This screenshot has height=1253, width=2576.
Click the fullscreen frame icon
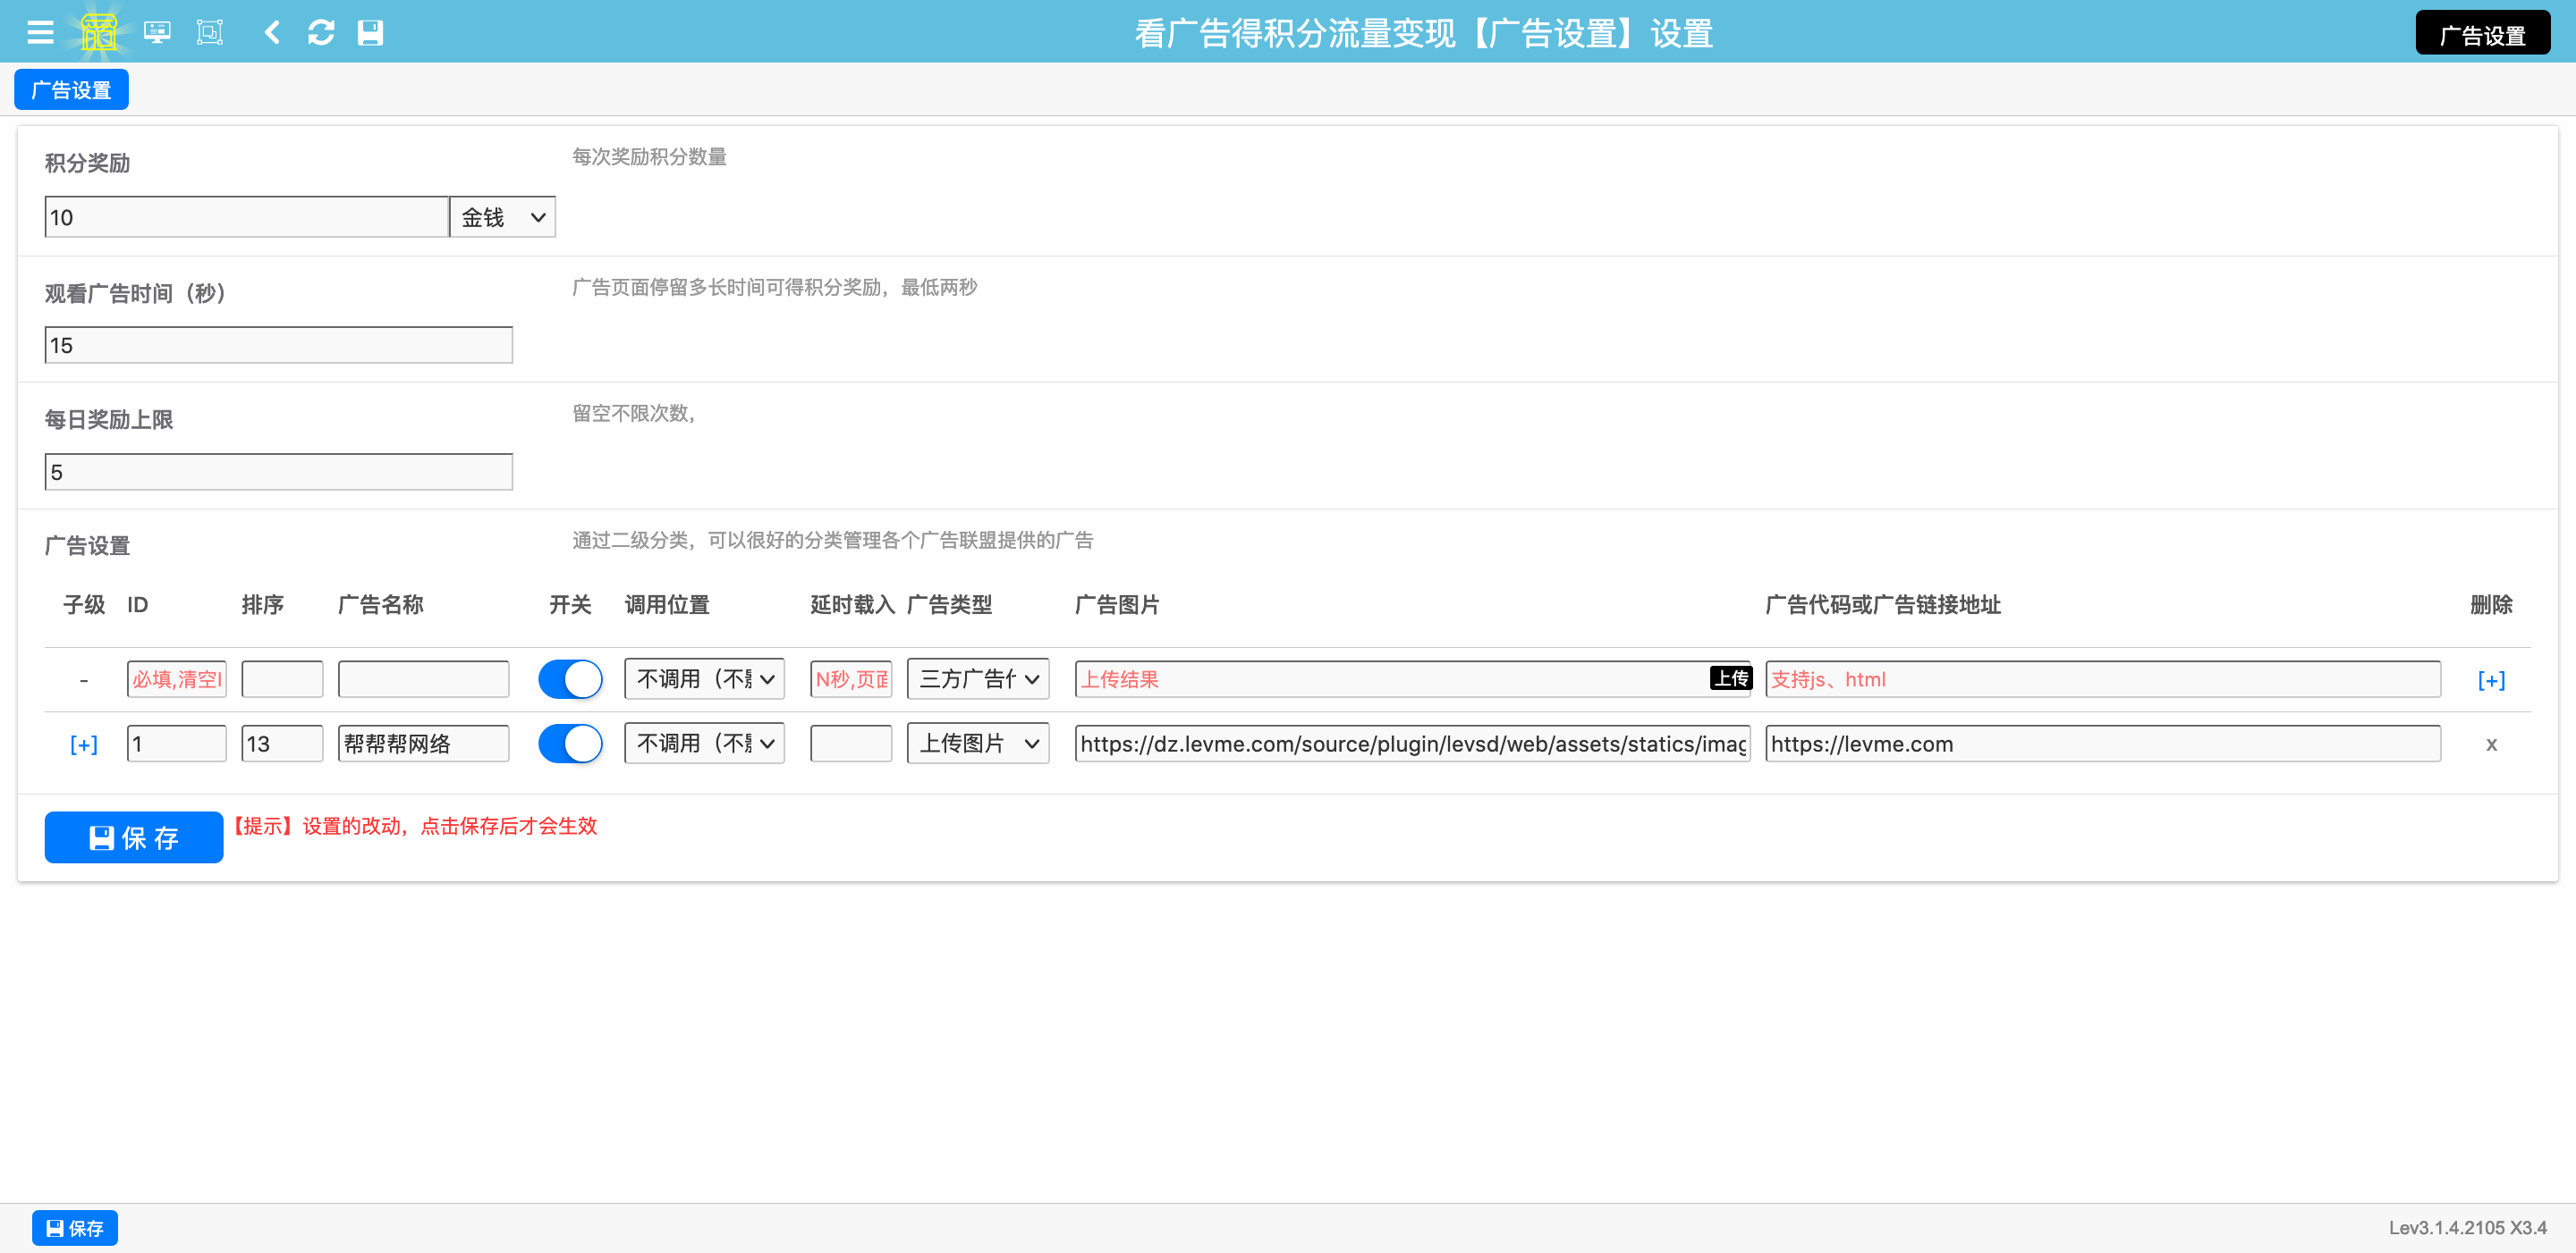(x=210, y=33)
